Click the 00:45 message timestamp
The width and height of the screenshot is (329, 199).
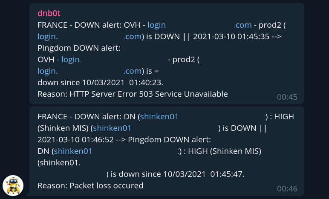tap(287, 97)
